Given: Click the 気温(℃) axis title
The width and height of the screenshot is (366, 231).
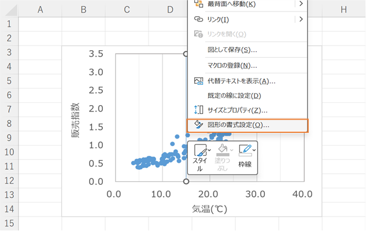Looking at the screenshot, I should [208, 208].
